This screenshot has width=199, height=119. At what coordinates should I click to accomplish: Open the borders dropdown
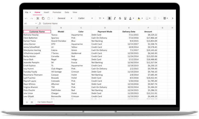pos(148,18)
